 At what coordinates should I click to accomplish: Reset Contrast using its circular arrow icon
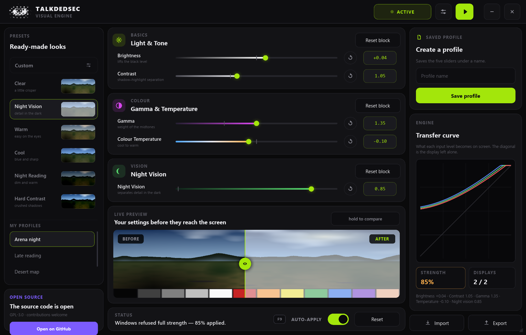(350, 76)
